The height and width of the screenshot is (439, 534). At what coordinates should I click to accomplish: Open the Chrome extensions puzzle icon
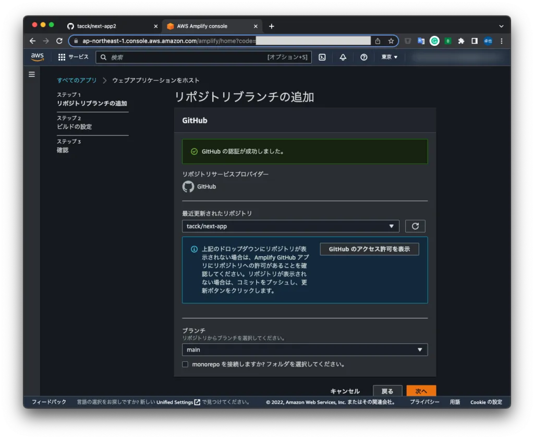(x=461, y=41)
